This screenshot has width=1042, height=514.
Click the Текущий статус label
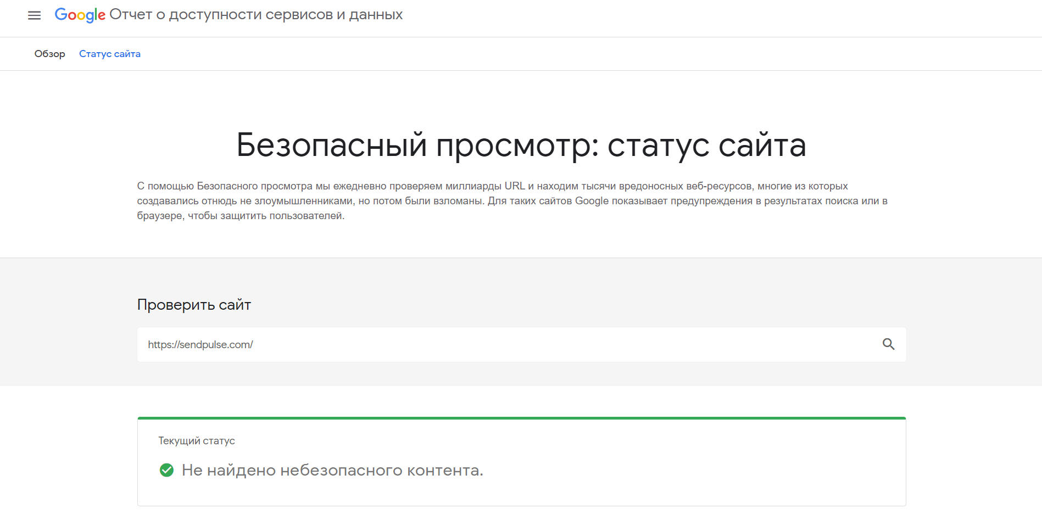(197, 440)
